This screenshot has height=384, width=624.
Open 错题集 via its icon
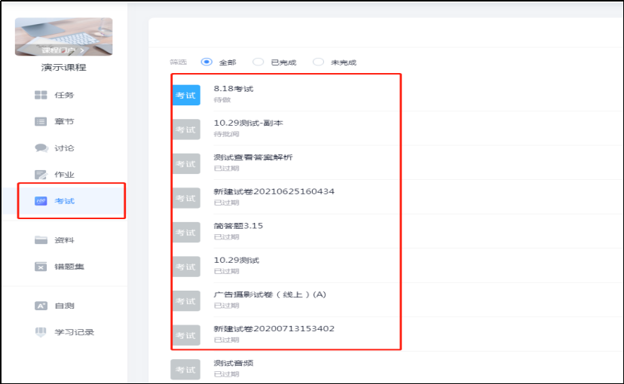41,267
